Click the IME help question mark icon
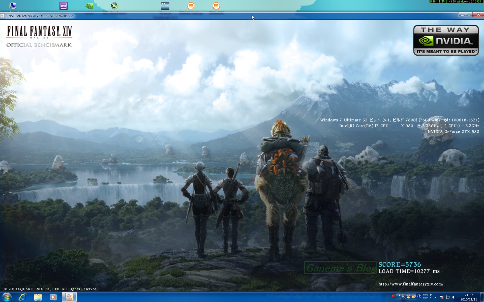 (419, 296)
